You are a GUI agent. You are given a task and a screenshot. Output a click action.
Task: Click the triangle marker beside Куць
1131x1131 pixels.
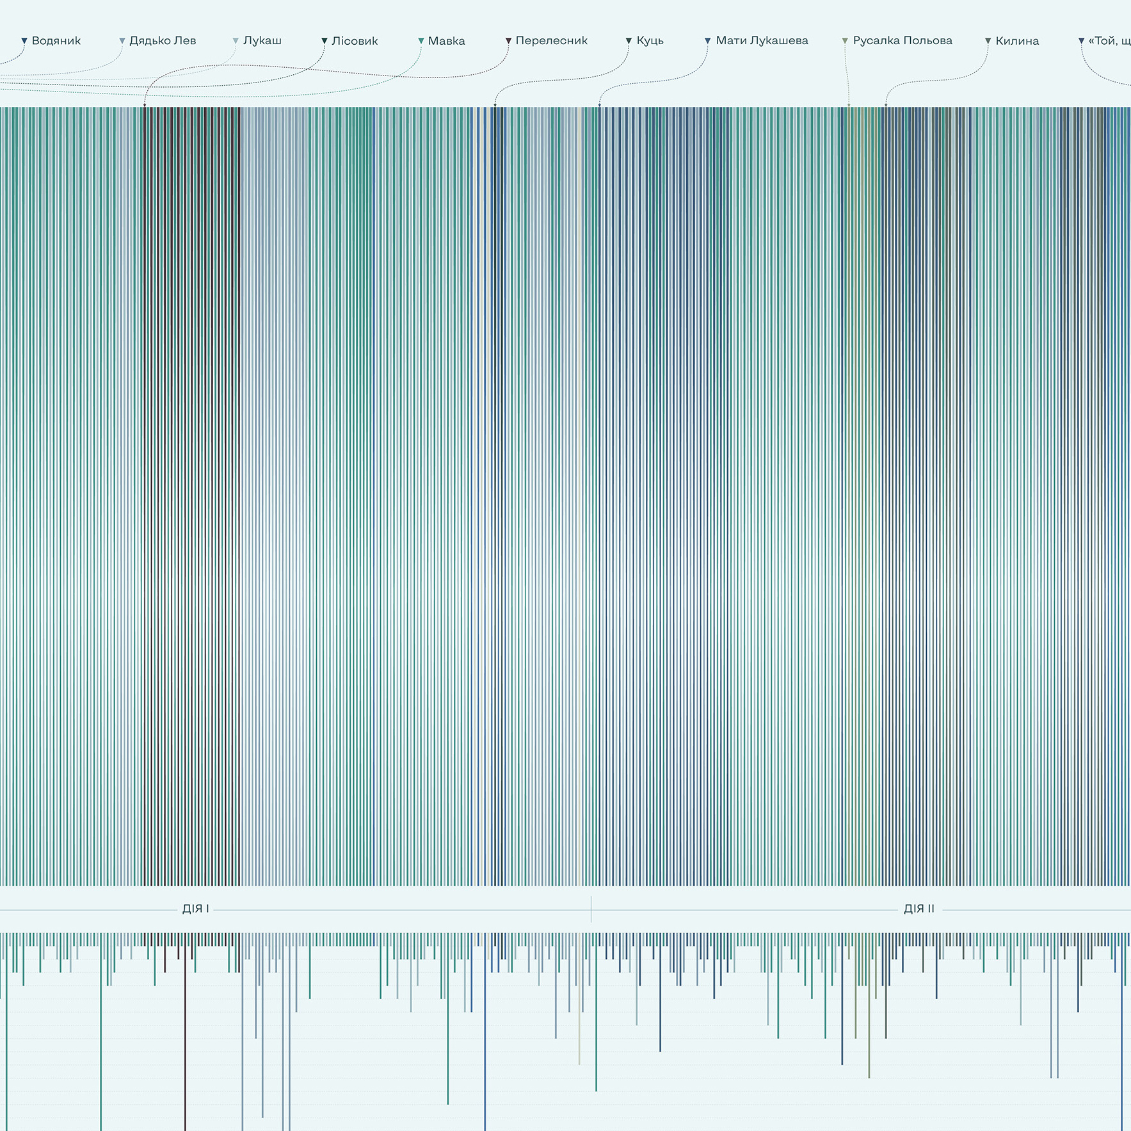[629, 41]
